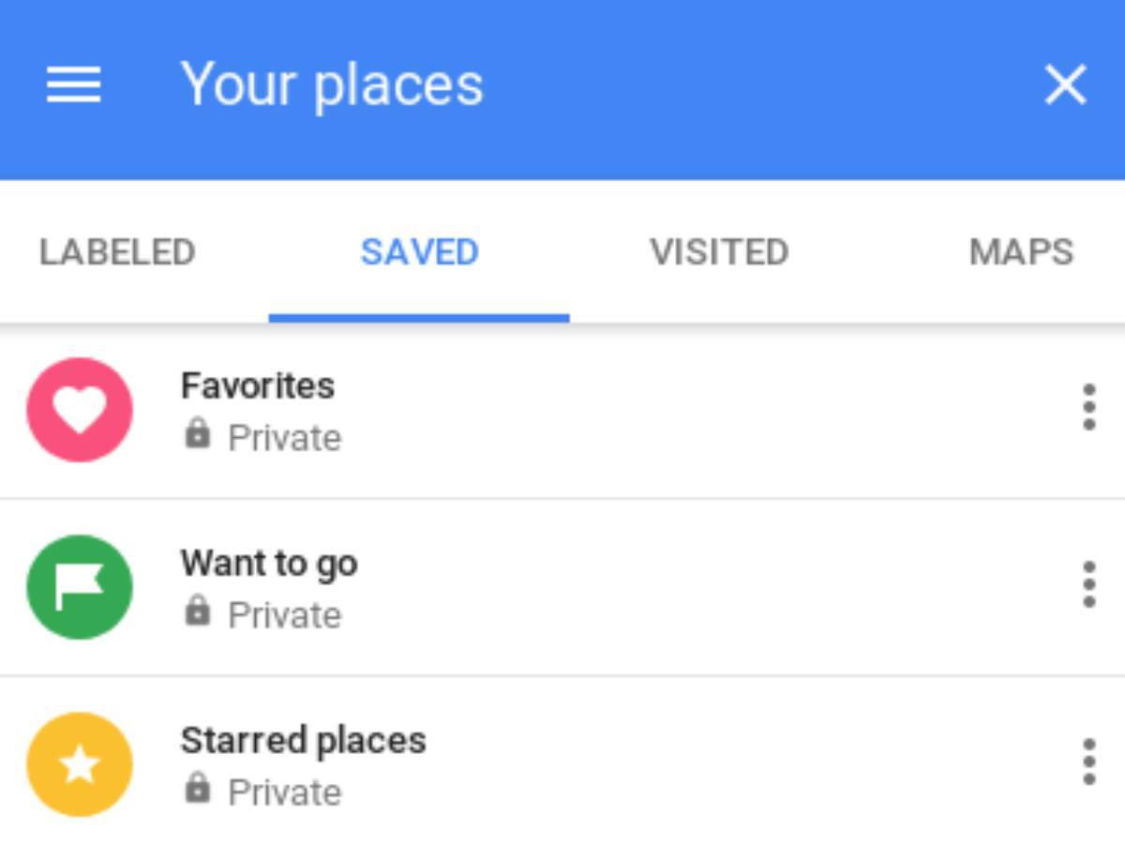Close the Your places panel
1125x844 pixels.
coord(1065,84)
